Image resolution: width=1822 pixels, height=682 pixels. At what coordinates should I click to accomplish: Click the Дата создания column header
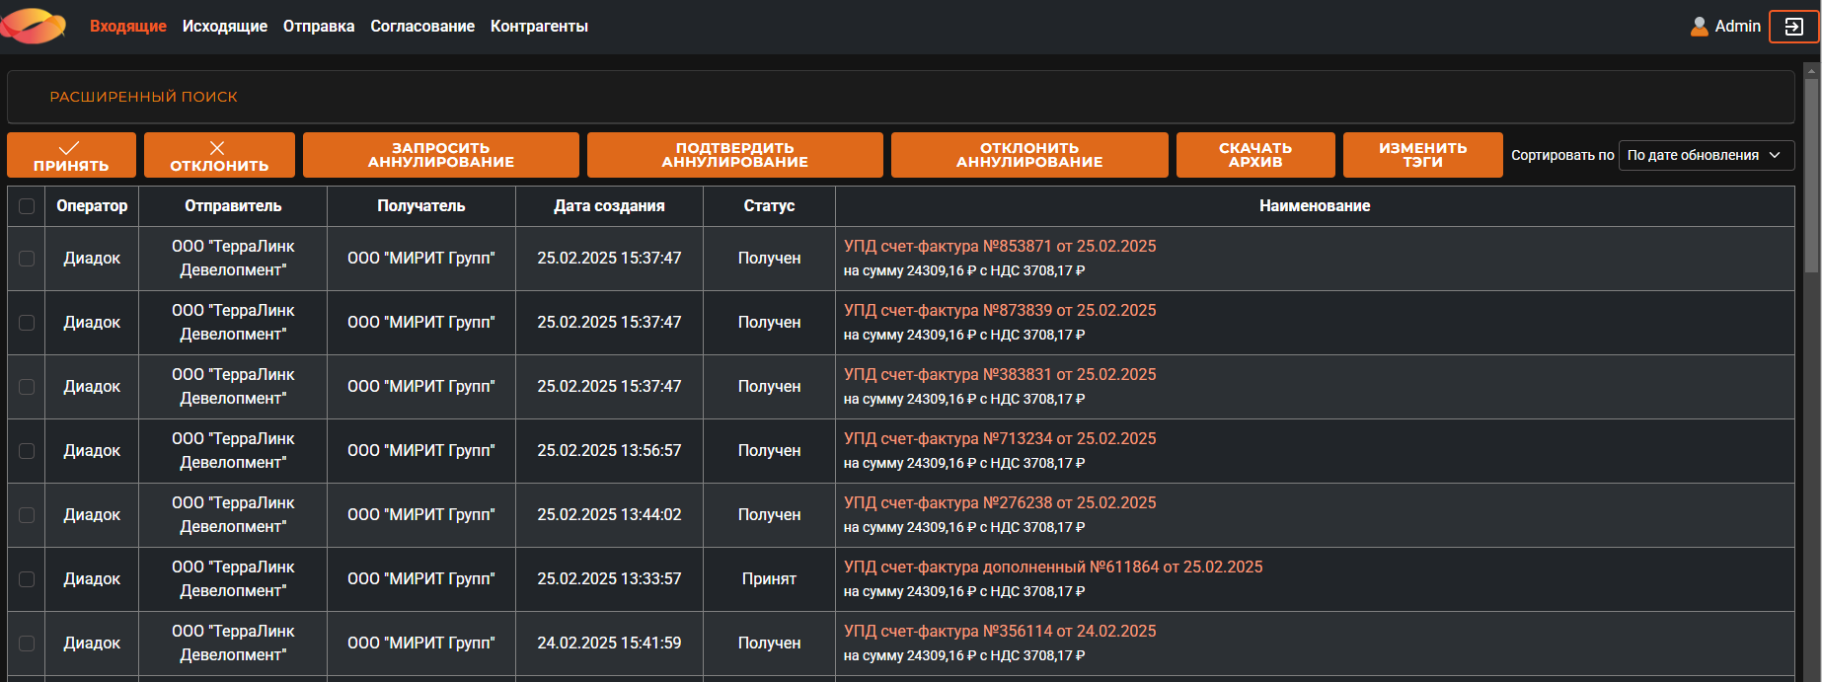[609, 206]
